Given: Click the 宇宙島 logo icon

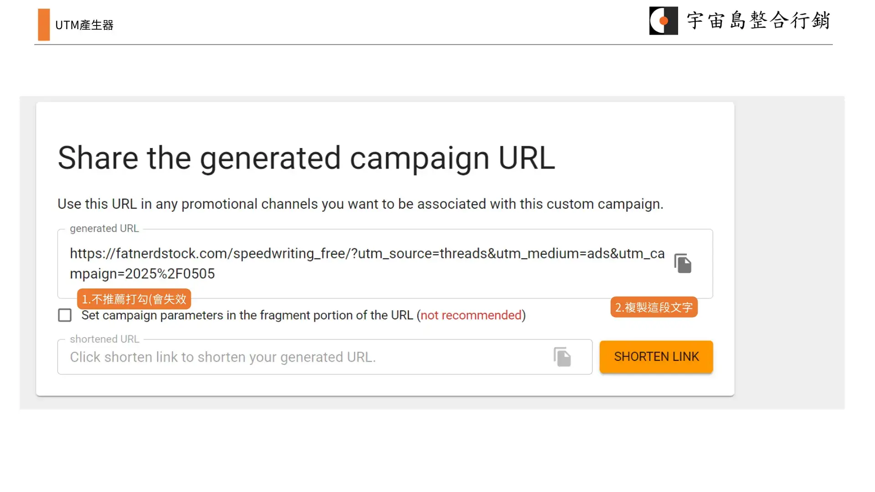Looking at the screenshot, I should point(664,20).
